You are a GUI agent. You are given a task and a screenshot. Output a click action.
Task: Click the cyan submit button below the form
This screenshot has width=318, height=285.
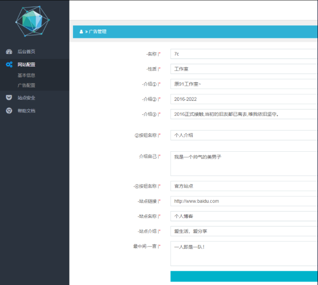(244, 276)
